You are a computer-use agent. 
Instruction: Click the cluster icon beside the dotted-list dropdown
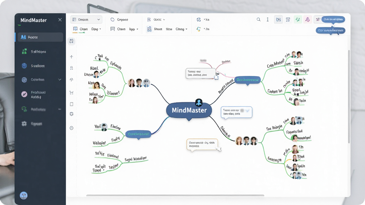pos(199,20)
